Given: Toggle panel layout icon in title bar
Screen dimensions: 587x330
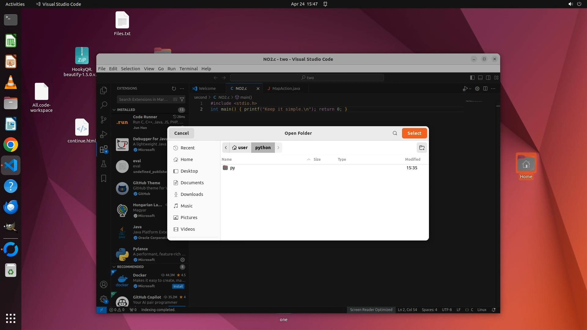Looking at the screenshot, I should click(480, 78).
